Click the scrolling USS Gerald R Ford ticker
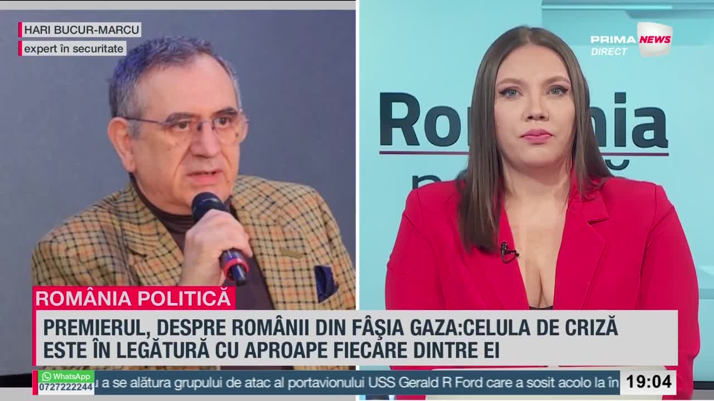Image resolution: width=714 pixels, height=401 pixels. click(x=357, y=383)
